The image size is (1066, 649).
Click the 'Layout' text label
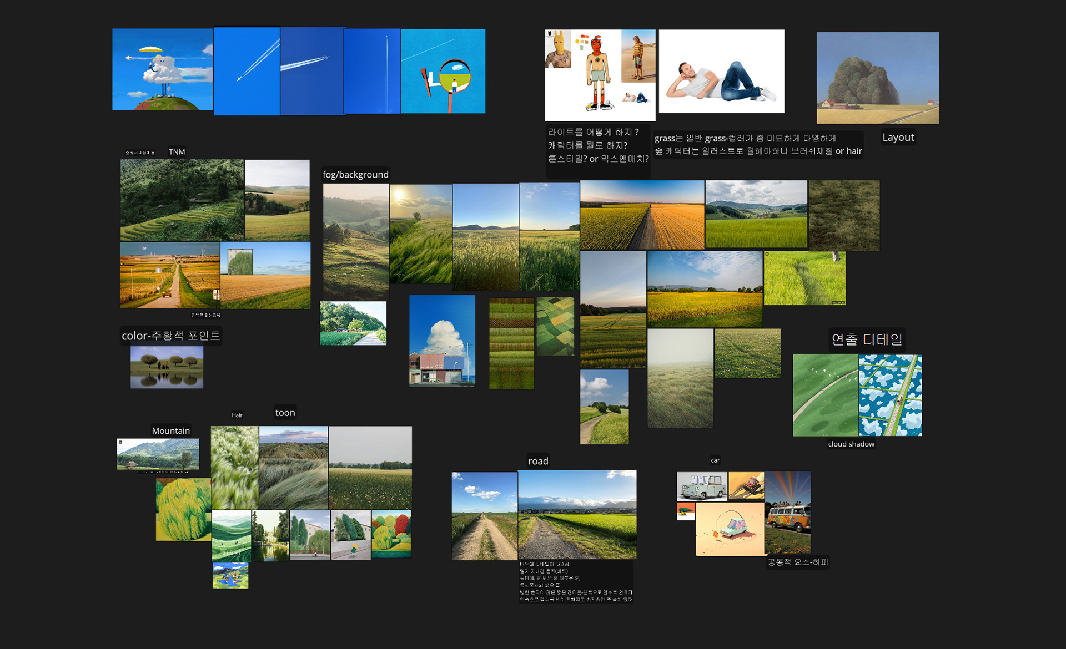pyautogui.click(x=898, y=138)
